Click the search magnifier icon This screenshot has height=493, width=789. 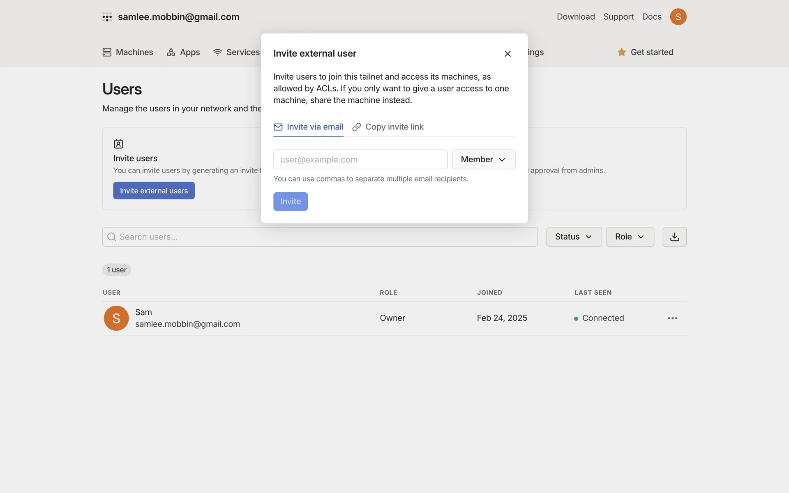pyautogui.click(x=111, y=237)
